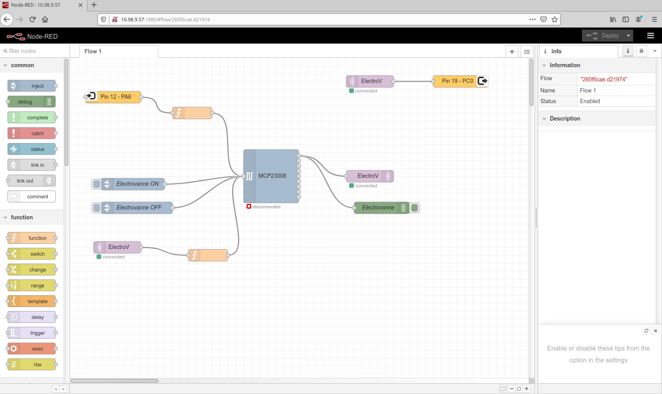The image size is (662, 394).
Task: Open the Node-RED hamburger main menu
Action: click(651, 36)
